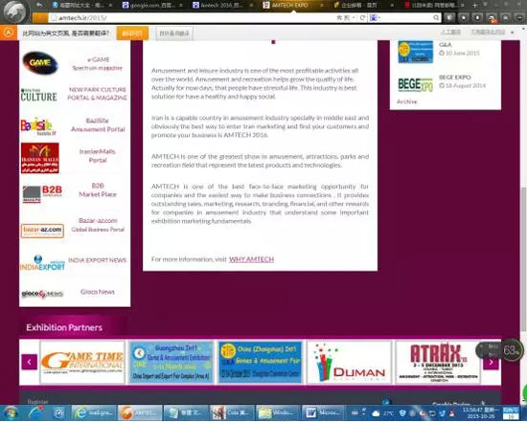527x422 pixels.
Task: Click the B2B marketplace logo
Action: point(42,193)
